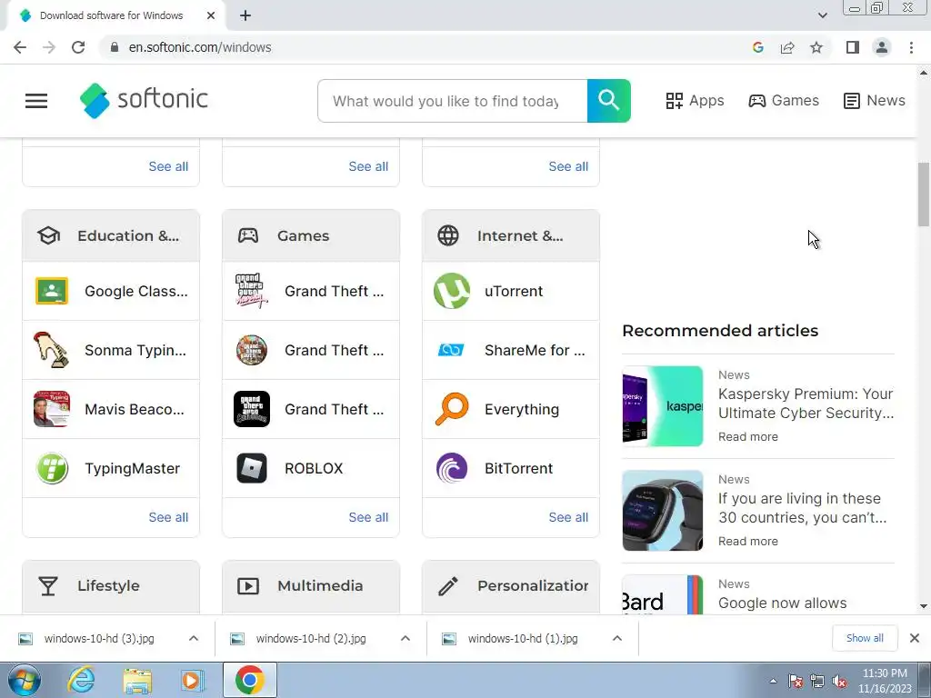Open the Education category header

(111, 235)
